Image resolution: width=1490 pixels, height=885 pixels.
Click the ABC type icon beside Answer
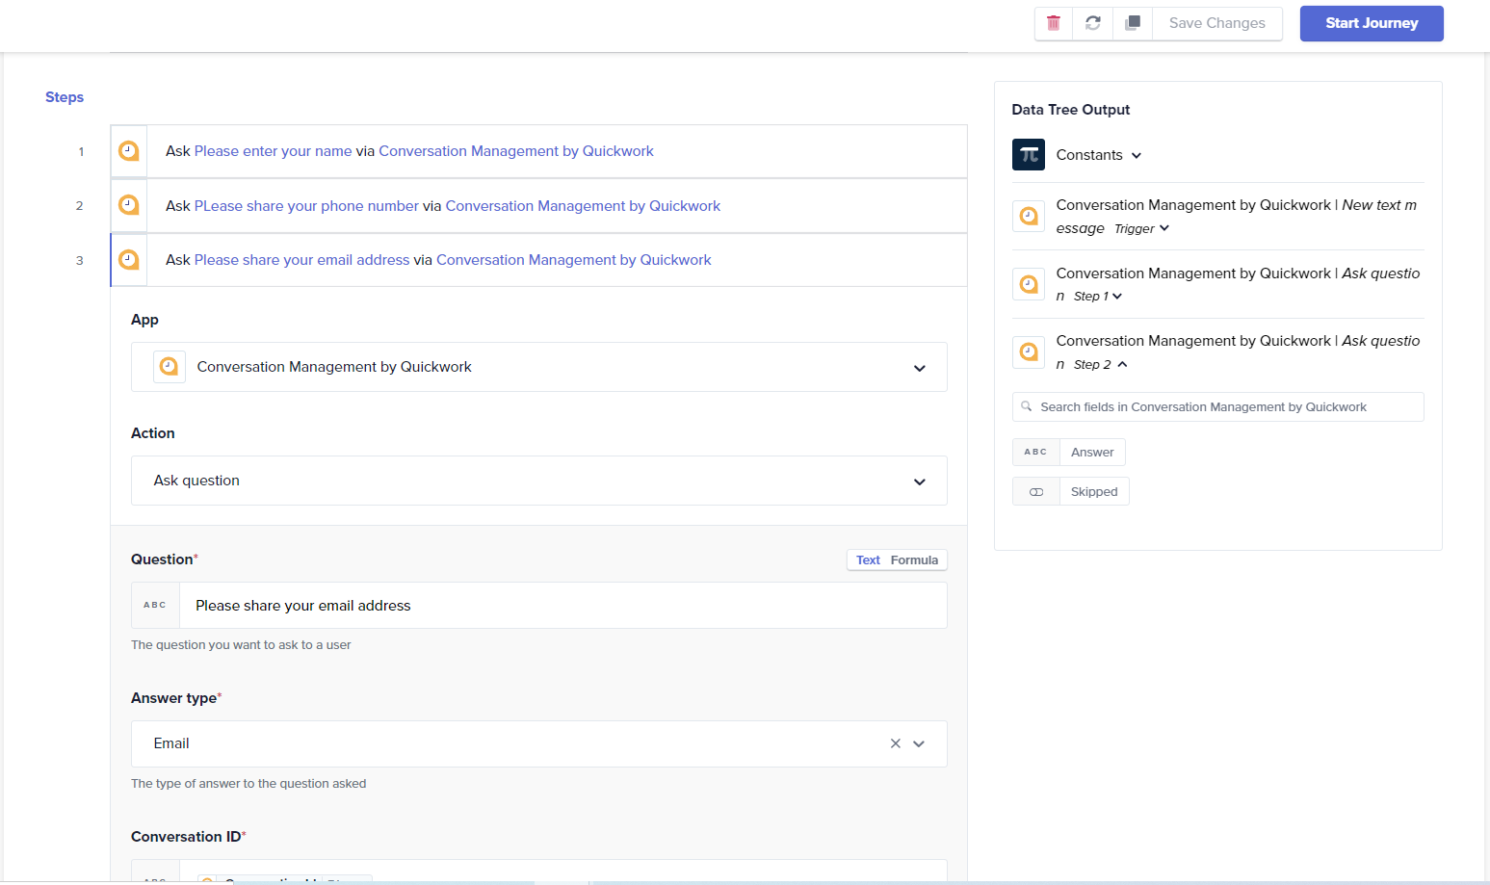click(1035, 452)
